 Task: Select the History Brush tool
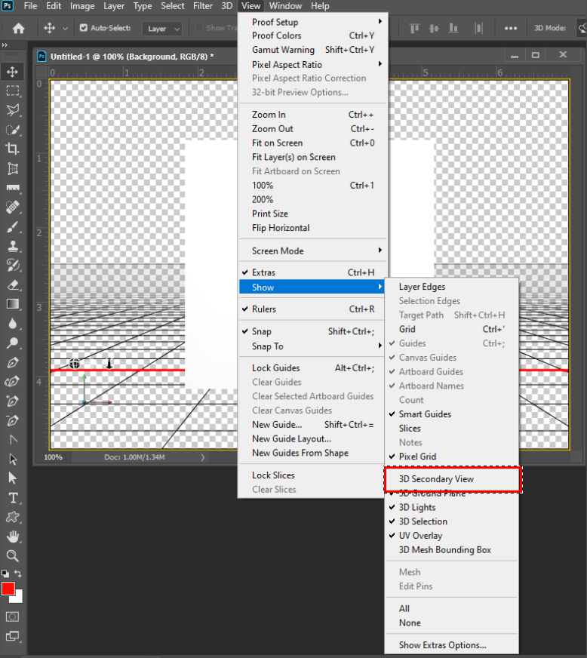13,266
